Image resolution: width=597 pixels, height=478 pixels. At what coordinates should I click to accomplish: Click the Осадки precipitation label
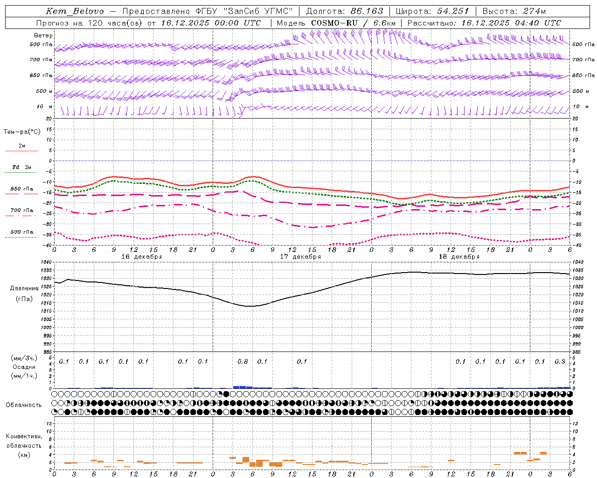[x=24, y=367]
